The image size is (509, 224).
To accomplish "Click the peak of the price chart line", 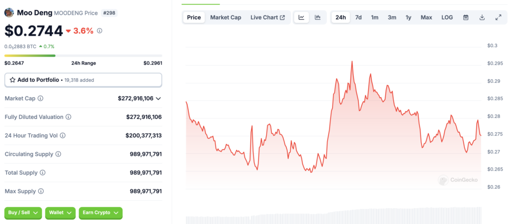I will [352, 61].
